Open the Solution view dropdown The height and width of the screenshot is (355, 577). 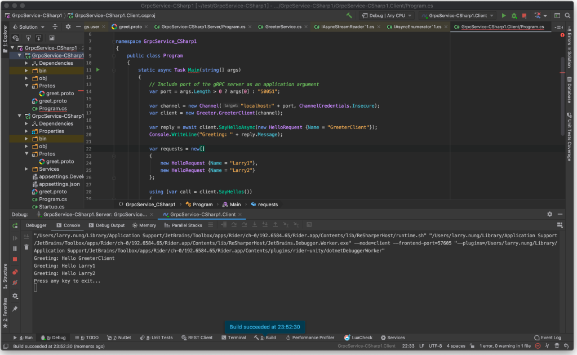[x=29, y=27]
